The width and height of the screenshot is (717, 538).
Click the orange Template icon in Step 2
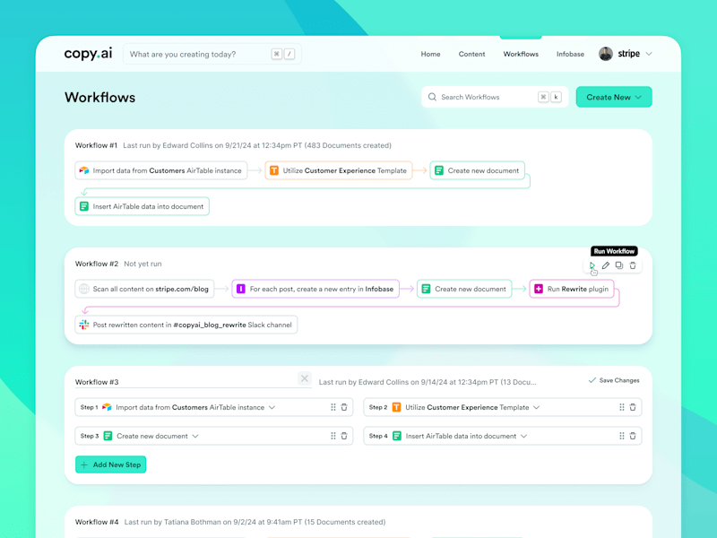[396, 407]
